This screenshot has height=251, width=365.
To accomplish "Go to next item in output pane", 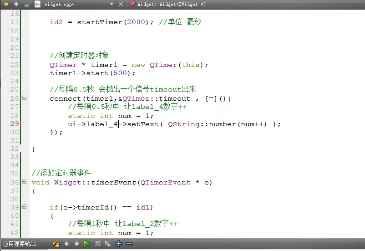I will (77, 244).
